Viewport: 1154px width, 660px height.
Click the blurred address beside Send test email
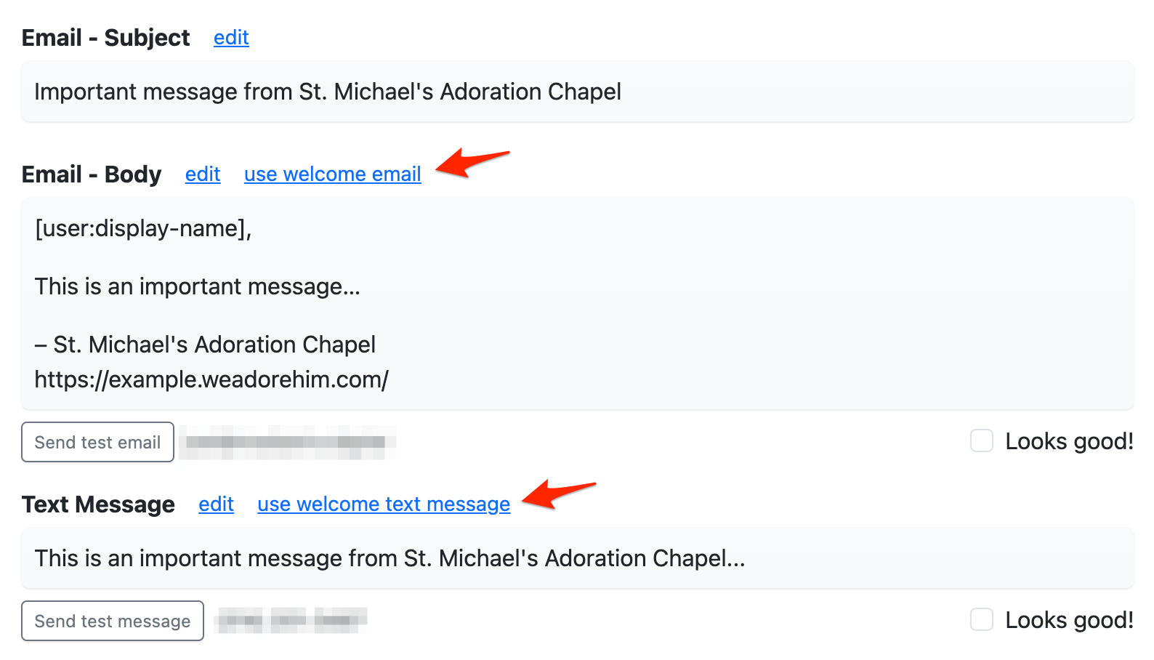pyautogui.click(x=288, y=442)
